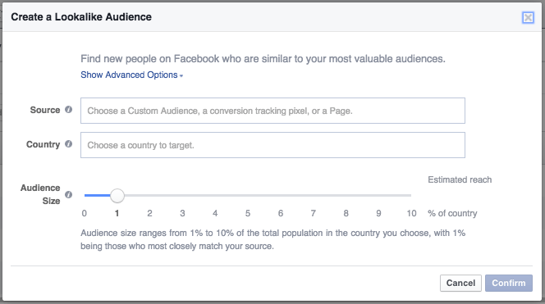
Task: Click the audience size slider handle
Action: pos(117,196)
